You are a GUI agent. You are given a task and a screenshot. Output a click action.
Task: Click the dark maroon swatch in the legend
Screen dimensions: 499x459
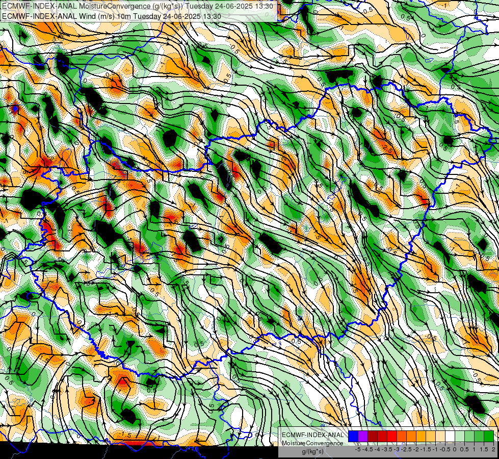[x=373, y=436]
